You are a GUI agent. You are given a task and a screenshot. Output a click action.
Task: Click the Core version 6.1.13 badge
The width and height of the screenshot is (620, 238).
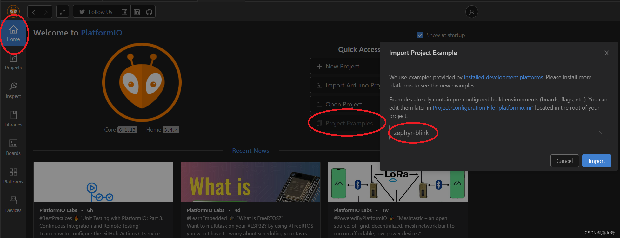click(127, 130)
